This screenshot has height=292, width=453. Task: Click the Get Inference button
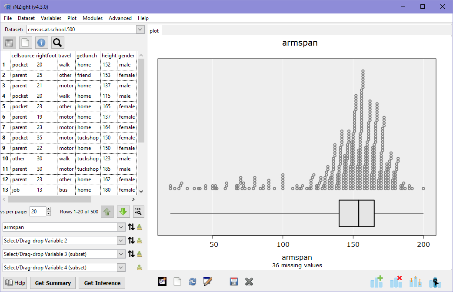coord(101,283)
